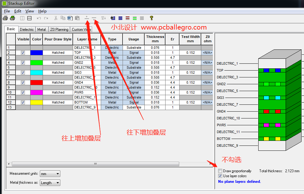
Task: Open the Measurement units dropdown
Action: click(x=50, y=174)
